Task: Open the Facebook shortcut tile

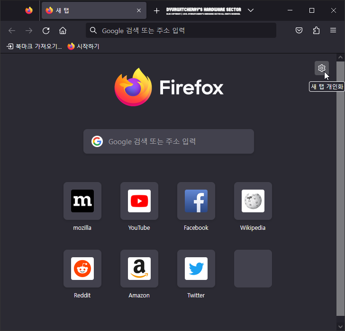Action: coord(196,201)
